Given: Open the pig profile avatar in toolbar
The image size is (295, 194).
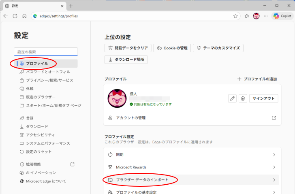Looking at the screenshot, I should pos(256,16).
